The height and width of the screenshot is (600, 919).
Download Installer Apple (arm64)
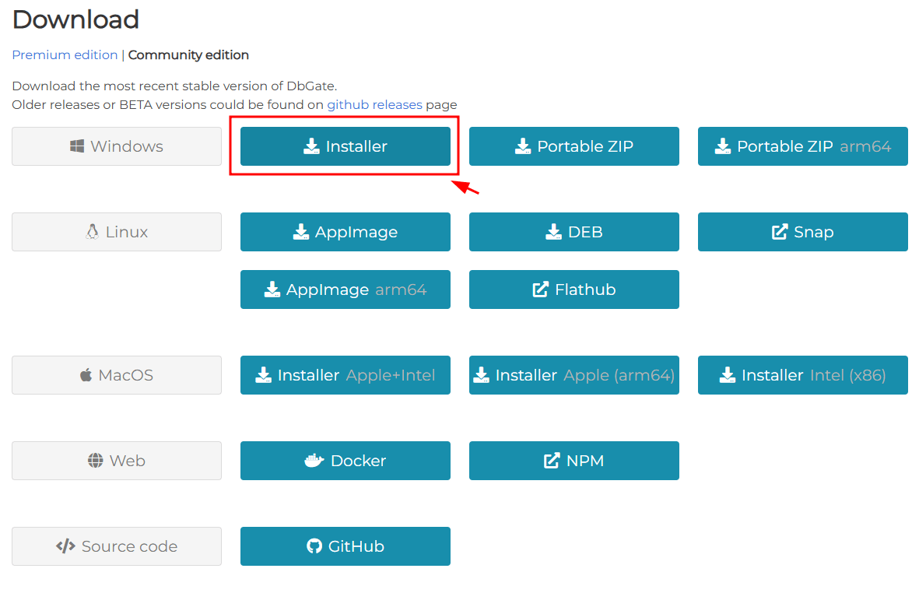(573, 375)
